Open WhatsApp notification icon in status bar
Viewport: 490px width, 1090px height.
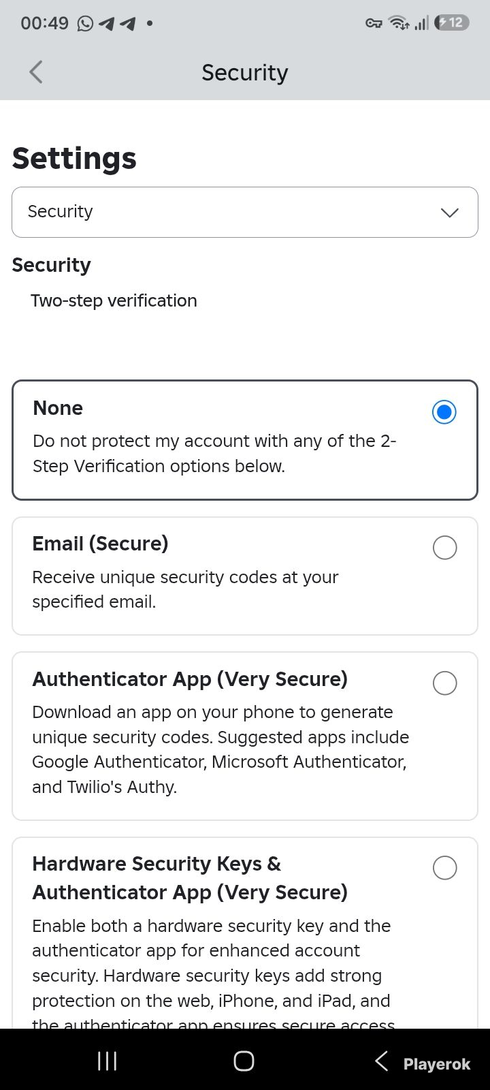click(x=85, y=23)
